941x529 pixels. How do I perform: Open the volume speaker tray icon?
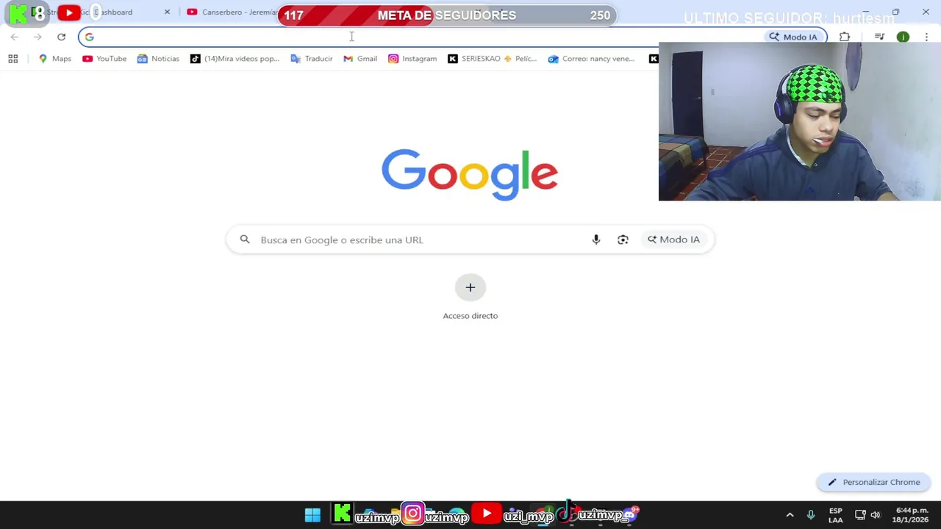tap(875, 515)
